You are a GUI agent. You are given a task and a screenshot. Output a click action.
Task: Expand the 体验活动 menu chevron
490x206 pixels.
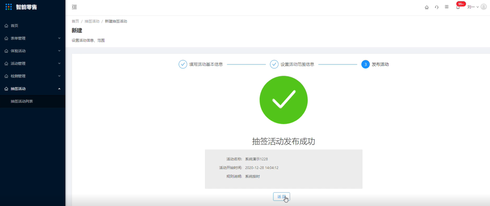(x=59, y=51)
